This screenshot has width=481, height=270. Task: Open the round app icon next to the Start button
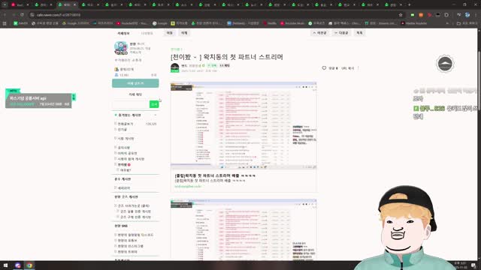tap(17, 265)
